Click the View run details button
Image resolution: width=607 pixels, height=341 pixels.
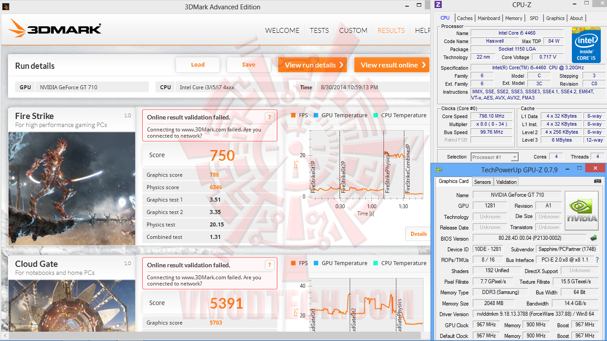(x=312, y=65)
